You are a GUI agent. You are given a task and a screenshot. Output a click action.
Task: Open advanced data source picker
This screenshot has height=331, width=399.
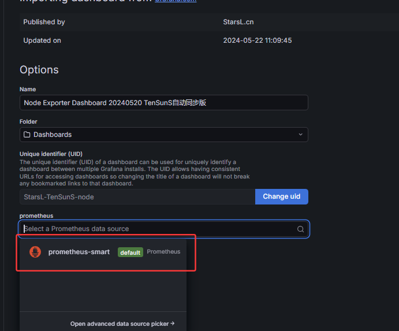122,323
